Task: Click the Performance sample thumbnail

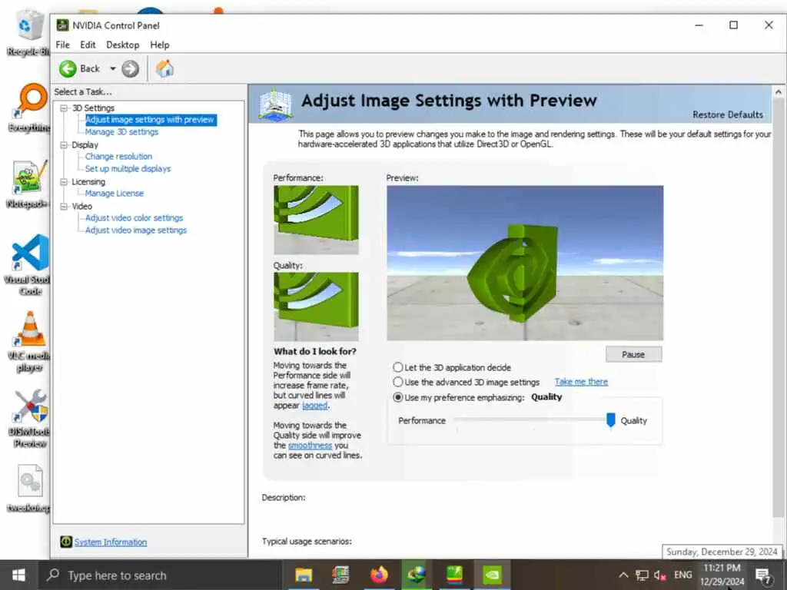Action: click(316, 220)
